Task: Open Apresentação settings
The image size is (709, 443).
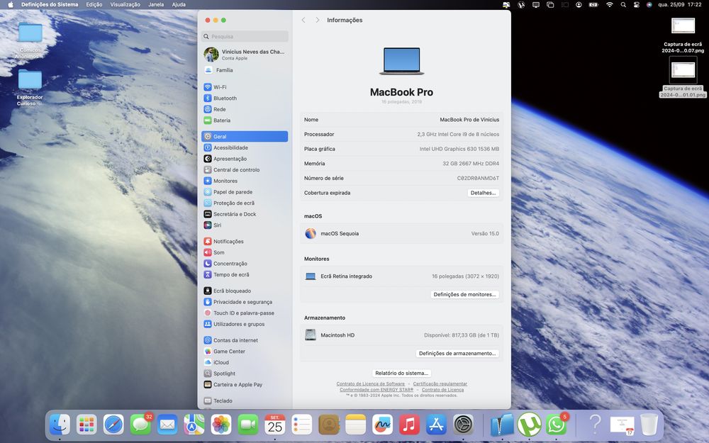Action: [245, 159]
